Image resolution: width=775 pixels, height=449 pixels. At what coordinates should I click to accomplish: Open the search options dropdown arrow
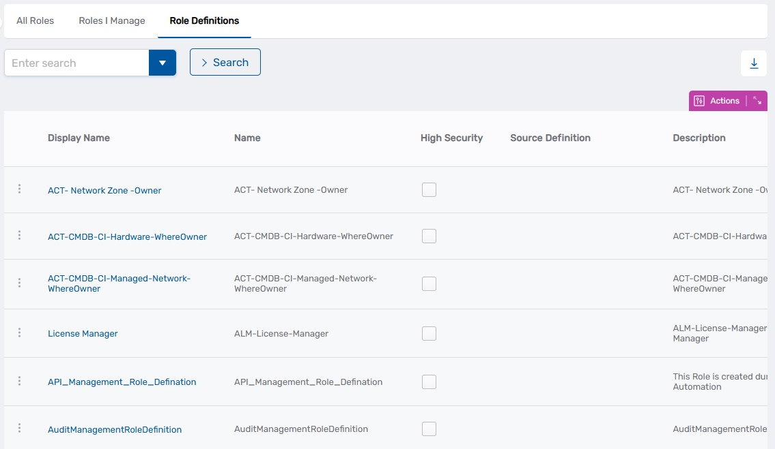(x=163, y=62)
